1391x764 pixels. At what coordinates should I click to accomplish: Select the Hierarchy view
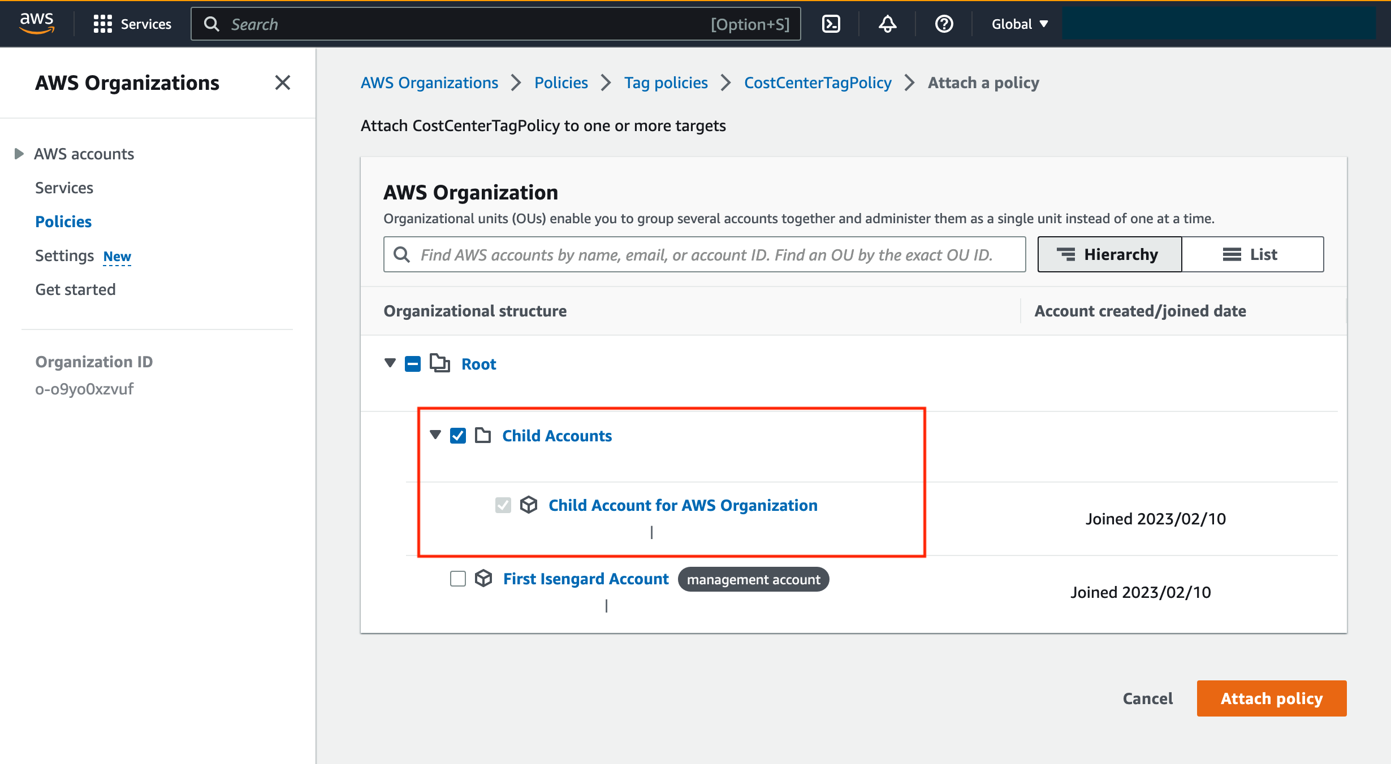1109,254
